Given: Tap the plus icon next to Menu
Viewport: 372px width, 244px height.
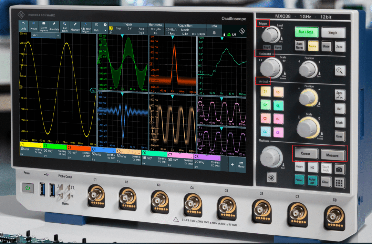Looking at the screenshot, I should pos(232,164).
